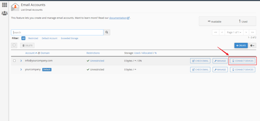Click into the Search input field
The height and width of the screenshot is (121, 260).
click(x=57, y=32)
